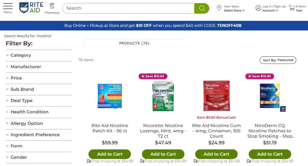Click the account profile icon
The image size is (308, 166).
(x=258, y=8)
